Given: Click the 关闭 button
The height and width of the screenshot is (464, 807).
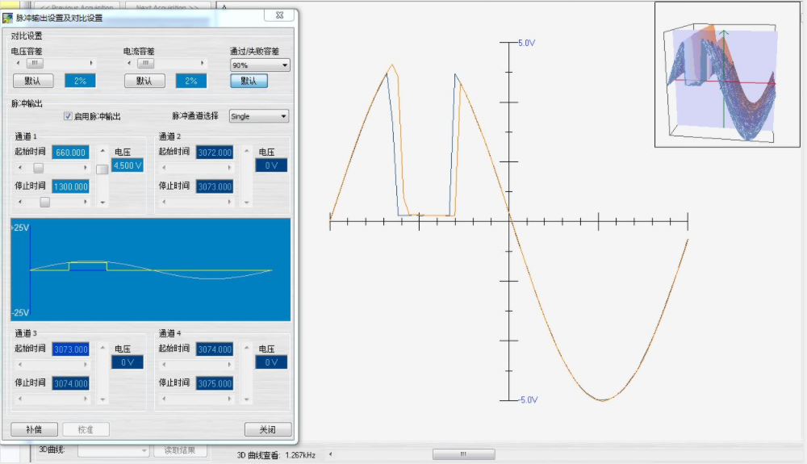Looking at the screenshot, I should (x=268, y=429).
